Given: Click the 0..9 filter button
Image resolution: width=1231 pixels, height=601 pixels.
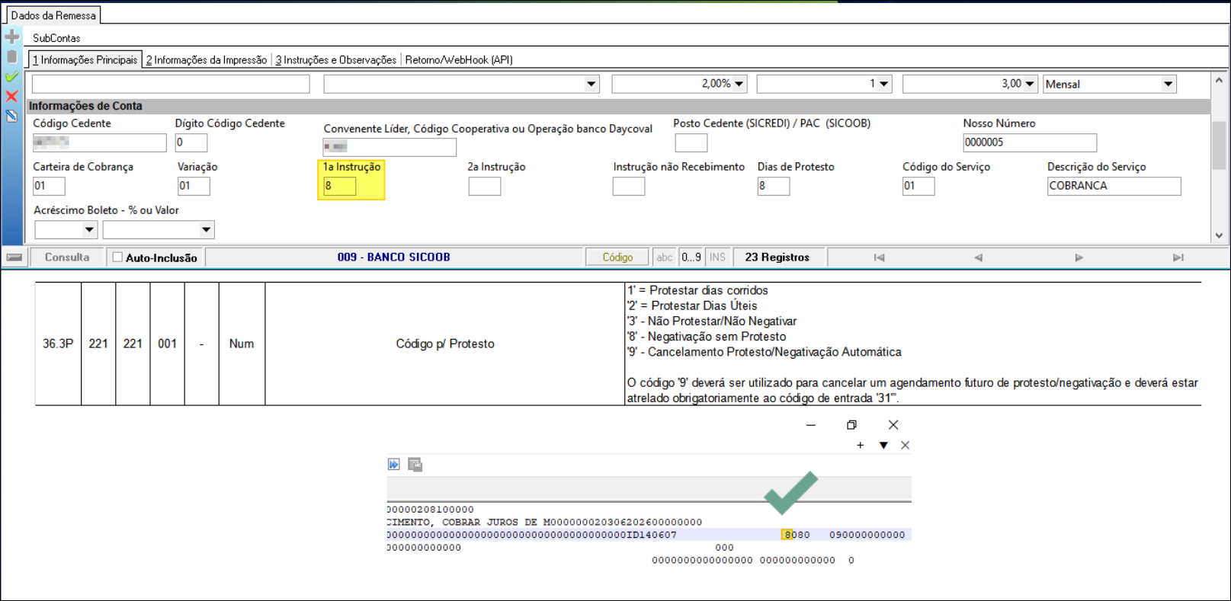Looking at the screenshot, I should pyautogui.click(x=691, y=257).
